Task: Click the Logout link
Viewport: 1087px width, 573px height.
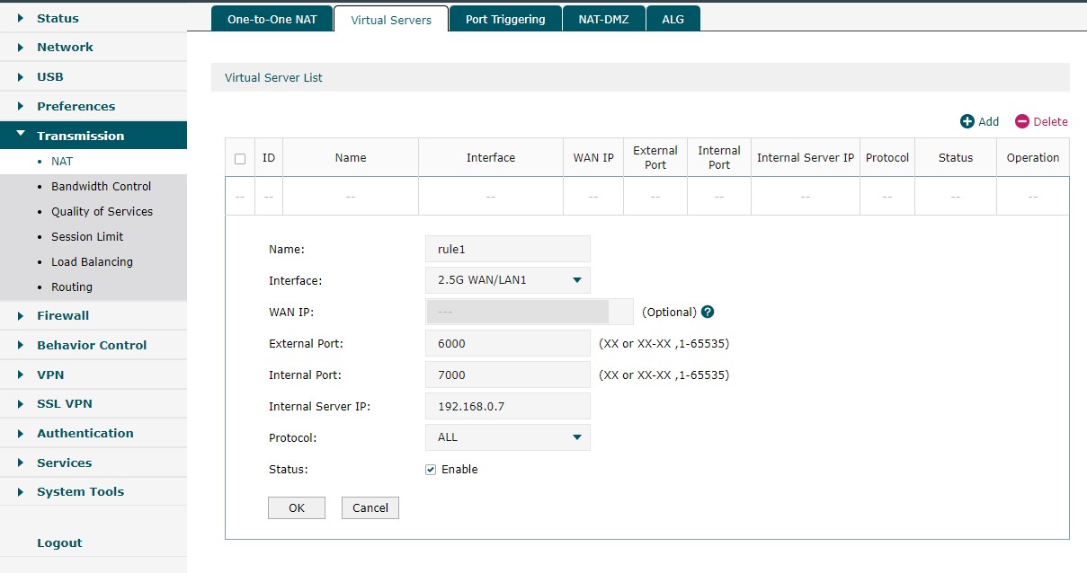Action: 59,542
